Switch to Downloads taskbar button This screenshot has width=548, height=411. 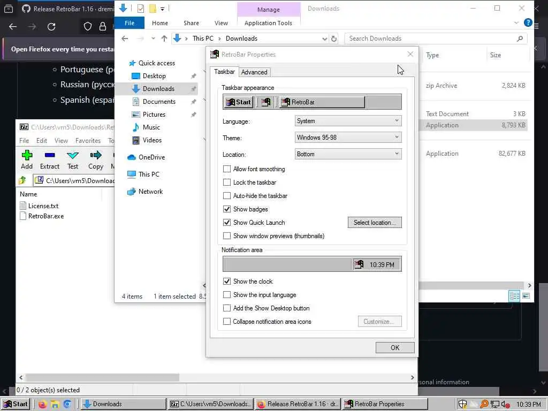[124, 404]
